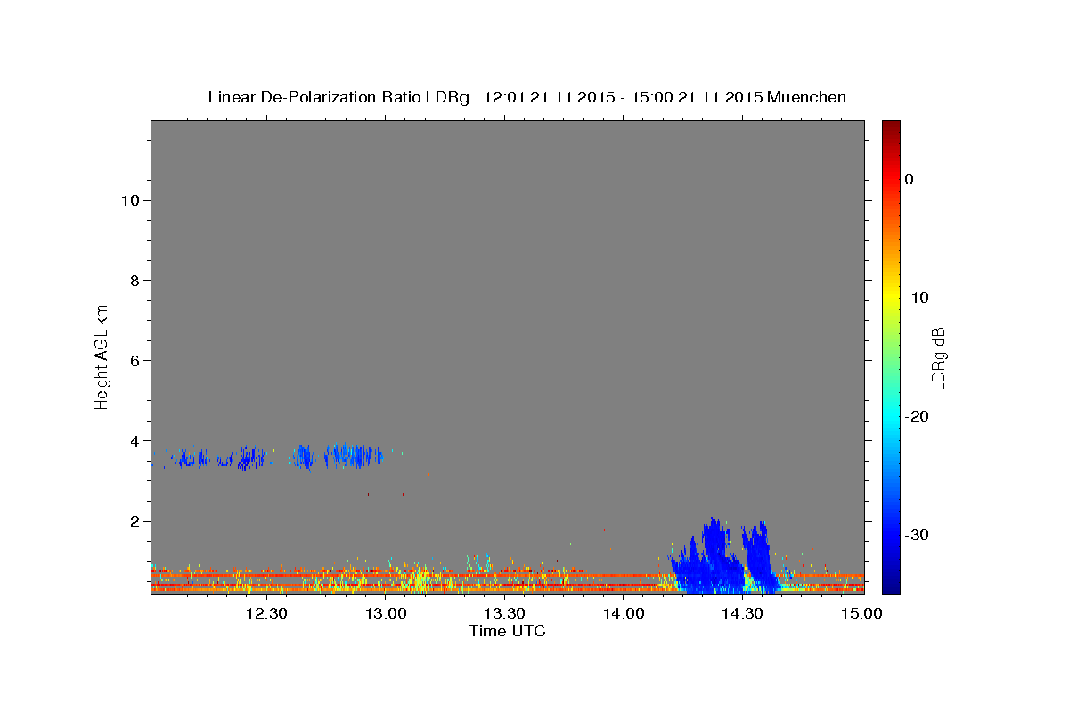
Task: Click the 13:30 time tick label
Action: 504,613
